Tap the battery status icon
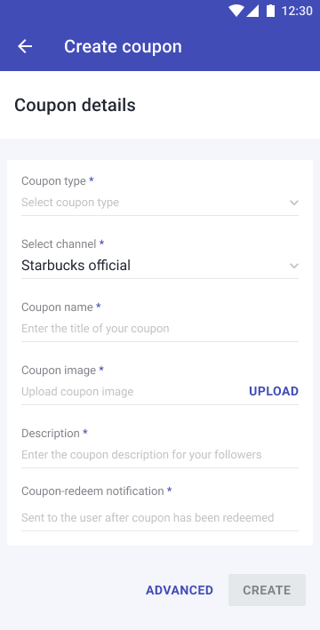The width and height of the screenshot is (320, 630). 270,11
